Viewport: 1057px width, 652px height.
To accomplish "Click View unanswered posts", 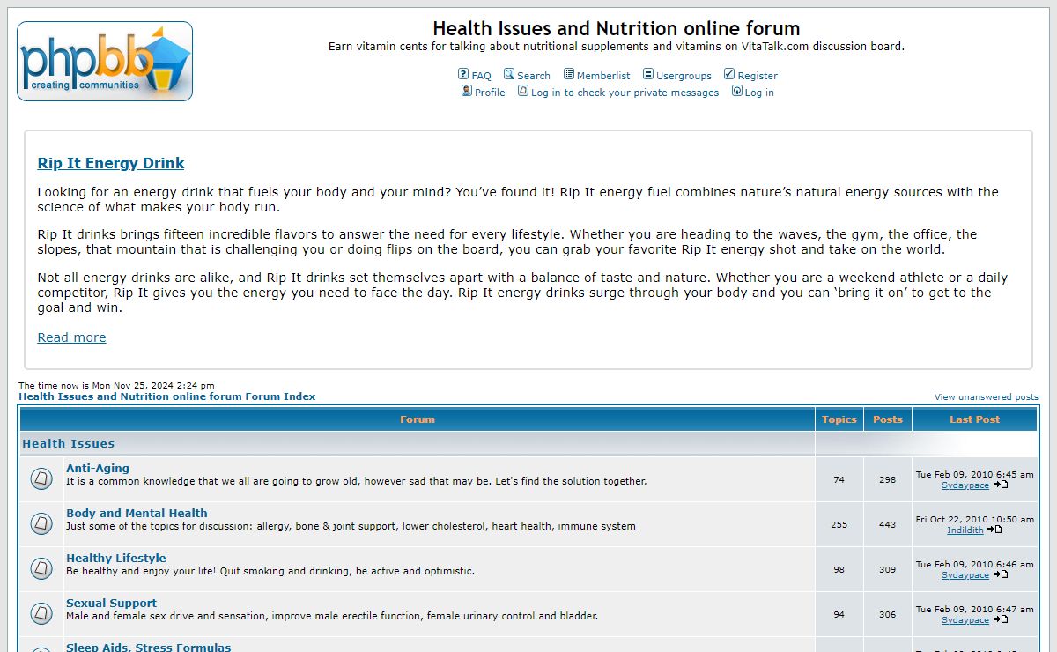I will 987,397.
